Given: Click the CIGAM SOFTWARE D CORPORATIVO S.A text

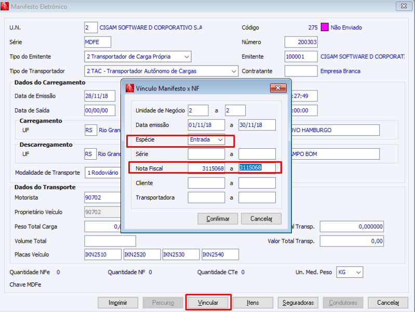Looking at the screenshot, I should point(151,28).
